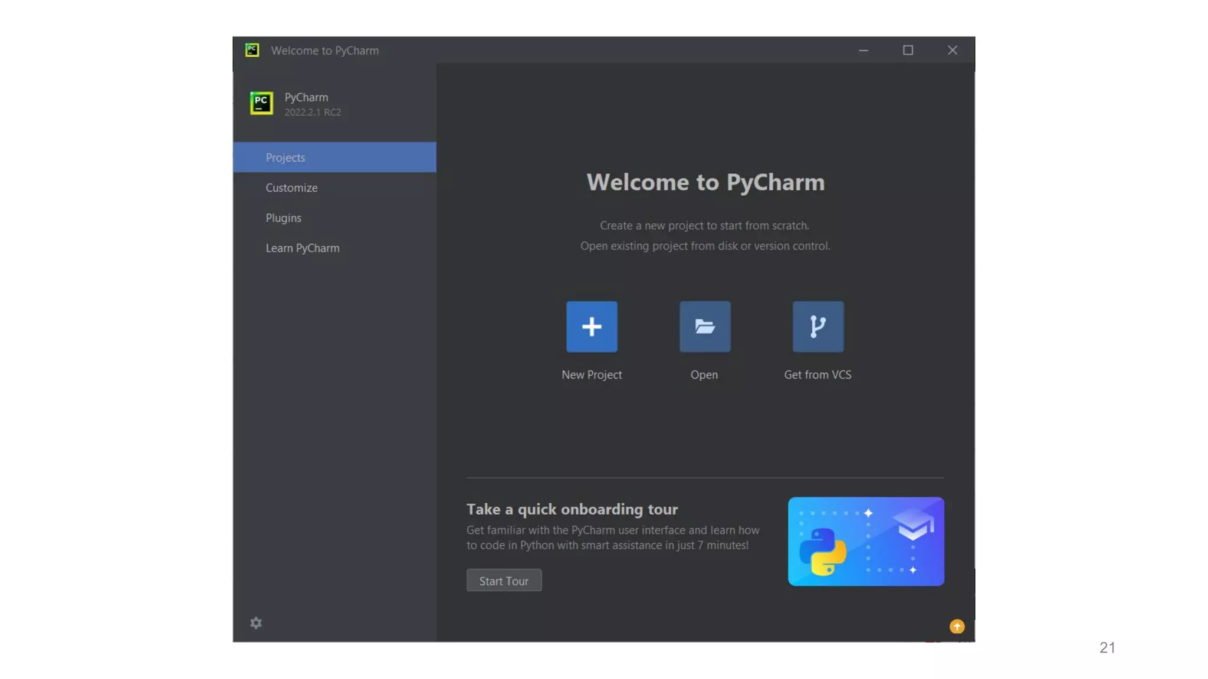1208x679 pixels.
Task: Click the Welcome to PyCharm heading
Action: (705, 182)
